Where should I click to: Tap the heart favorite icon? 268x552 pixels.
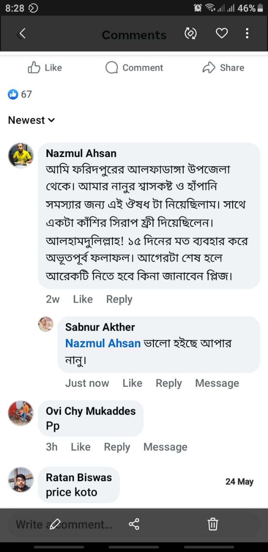(x=221, y=34)
